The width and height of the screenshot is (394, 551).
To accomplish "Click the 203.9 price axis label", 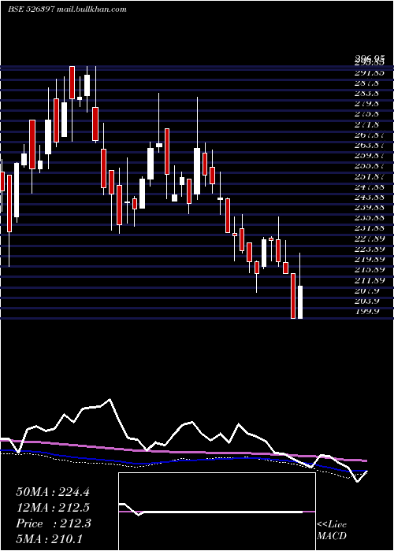I will pyautogui.click(x=367, y=301).
